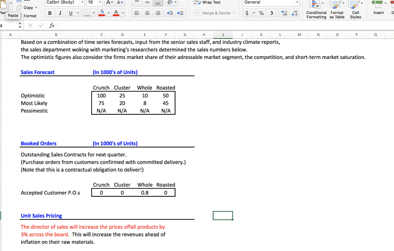This screenshot has width=394, height=251.
Task: Open the Calibri font name dropdown
Action: (82, 3)
